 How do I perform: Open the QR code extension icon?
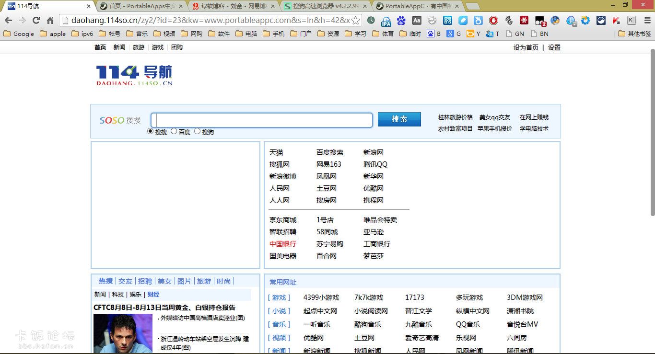(447, 20)
